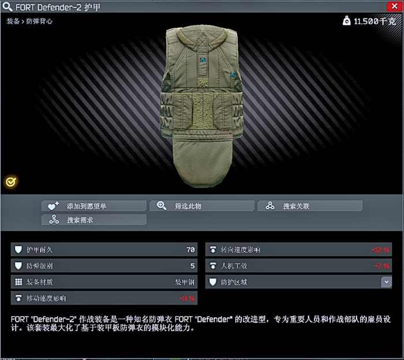Click the grid icon for 装备材质
The image size is (404, 360).
point(18,282)
